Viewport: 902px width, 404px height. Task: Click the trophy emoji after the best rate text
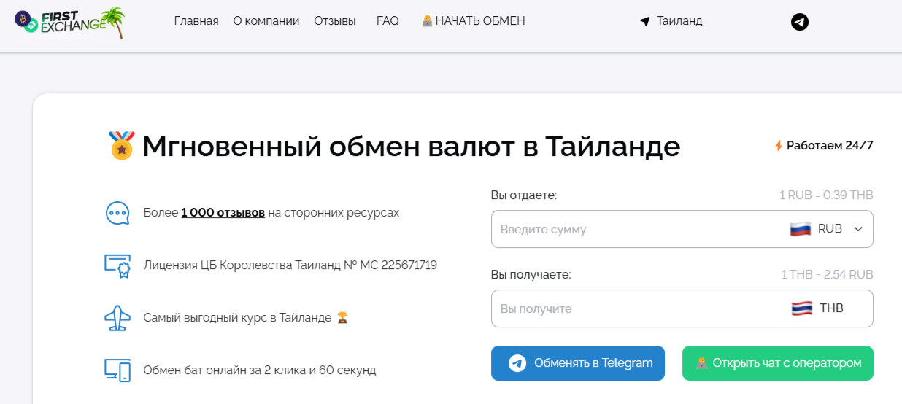(342, 318)
